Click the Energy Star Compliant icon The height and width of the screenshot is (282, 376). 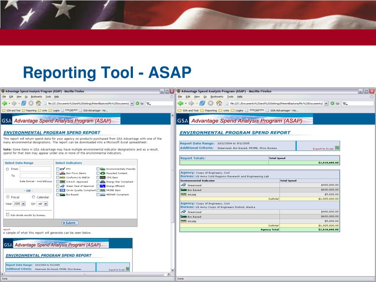pos(103,182)
